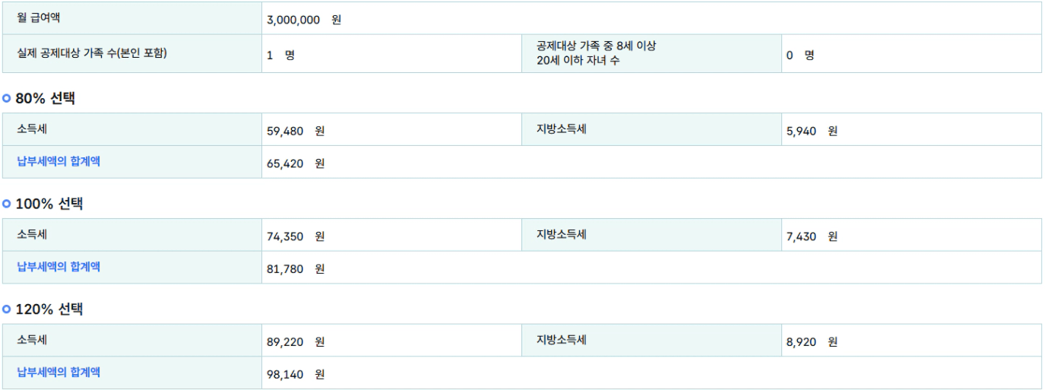Select the 1 명 family count value
The image size is (1045, 390).
(280, 55)
